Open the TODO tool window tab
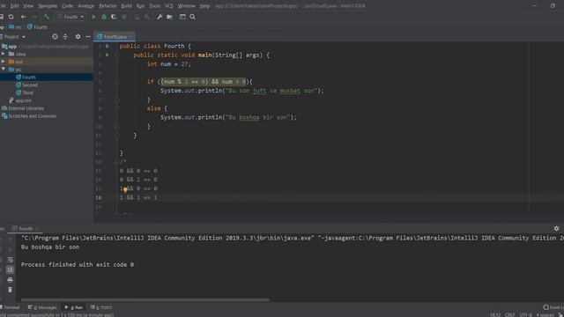The width and height of the screenshot is (564, 317). [x=102, y=307]
